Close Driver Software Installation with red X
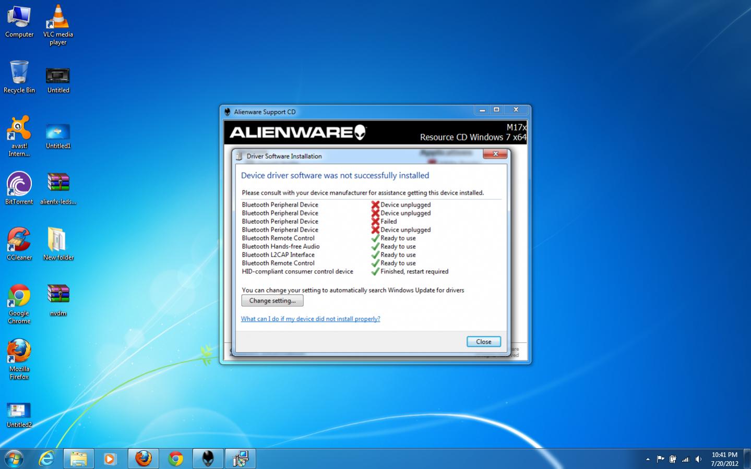This screenshot has height=469, width=751. click(495, 153)
